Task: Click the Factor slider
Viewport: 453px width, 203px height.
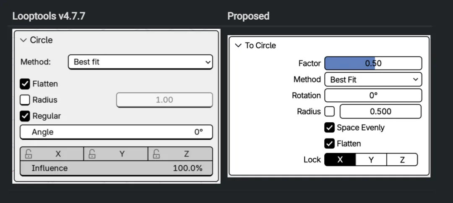Action: point(373,64)
